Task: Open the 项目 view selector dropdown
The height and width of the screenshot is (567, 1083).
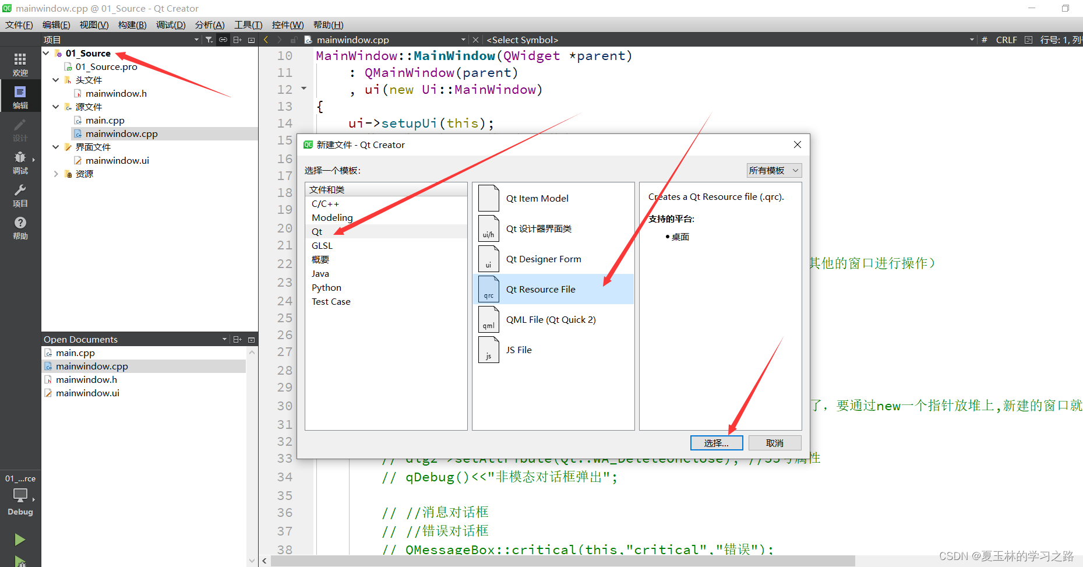Action: pos(196,40)
